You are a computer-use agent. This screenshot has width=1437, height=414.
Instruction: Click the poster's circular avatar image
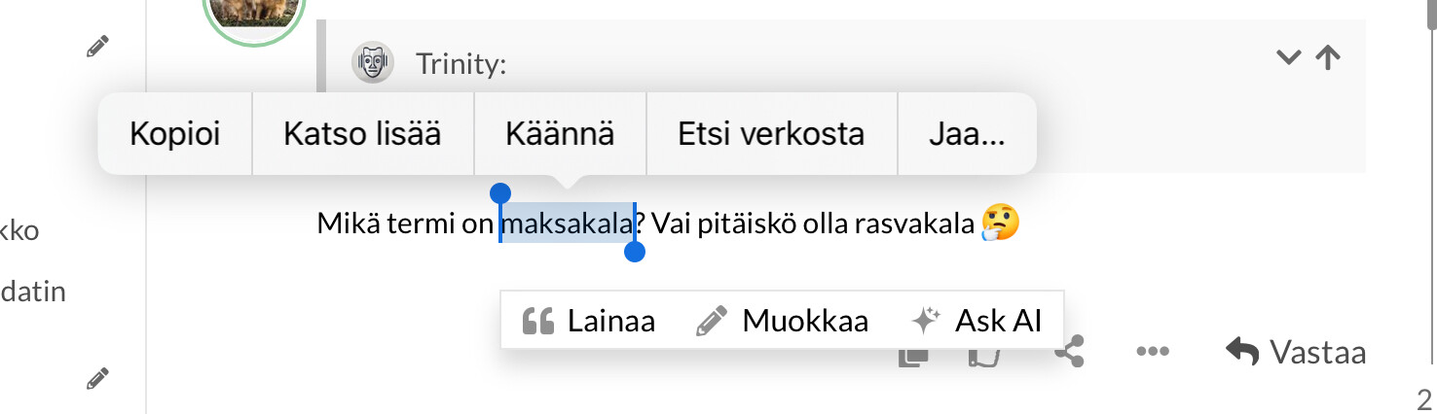click(x=254, y=14)
